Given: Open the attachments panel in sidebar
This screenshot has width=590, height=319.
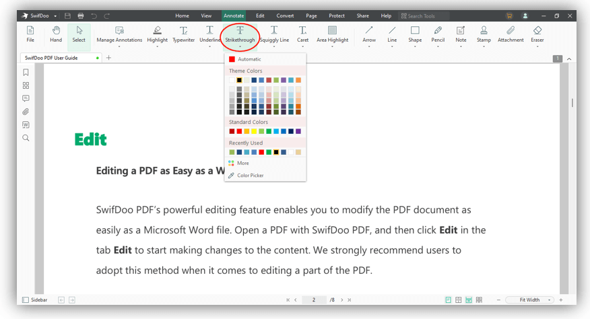Looking at the screenshot, I should coord(26,112).
